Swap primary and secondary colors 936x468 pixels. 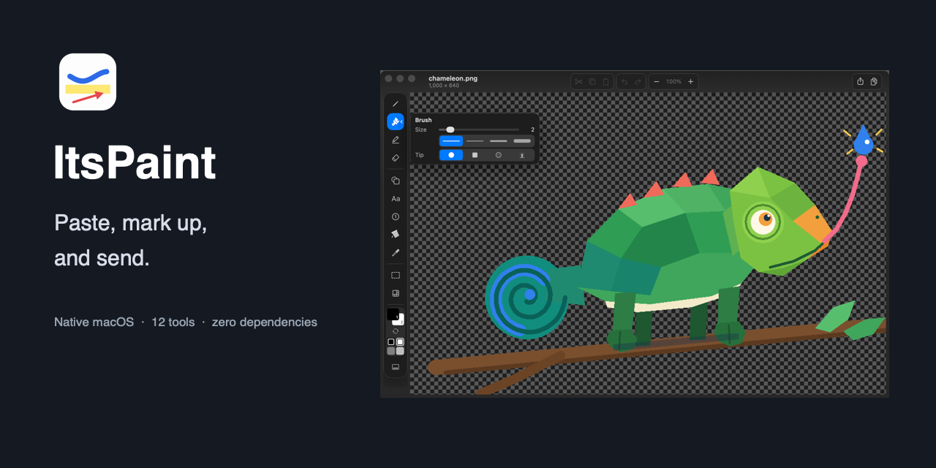[x=396, y=331]
